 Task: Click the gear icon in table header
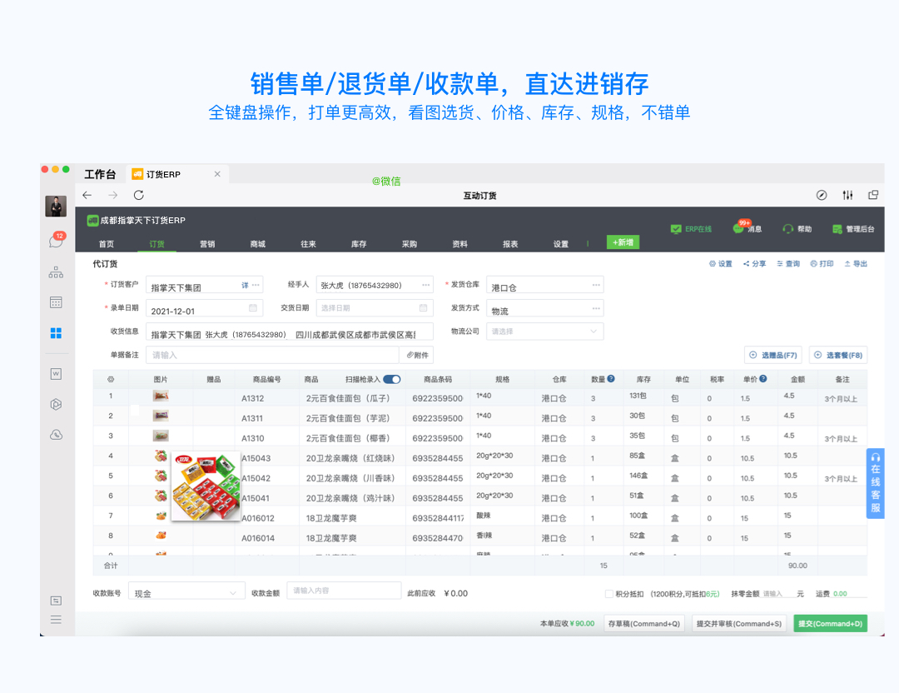[x=111, y=379]
